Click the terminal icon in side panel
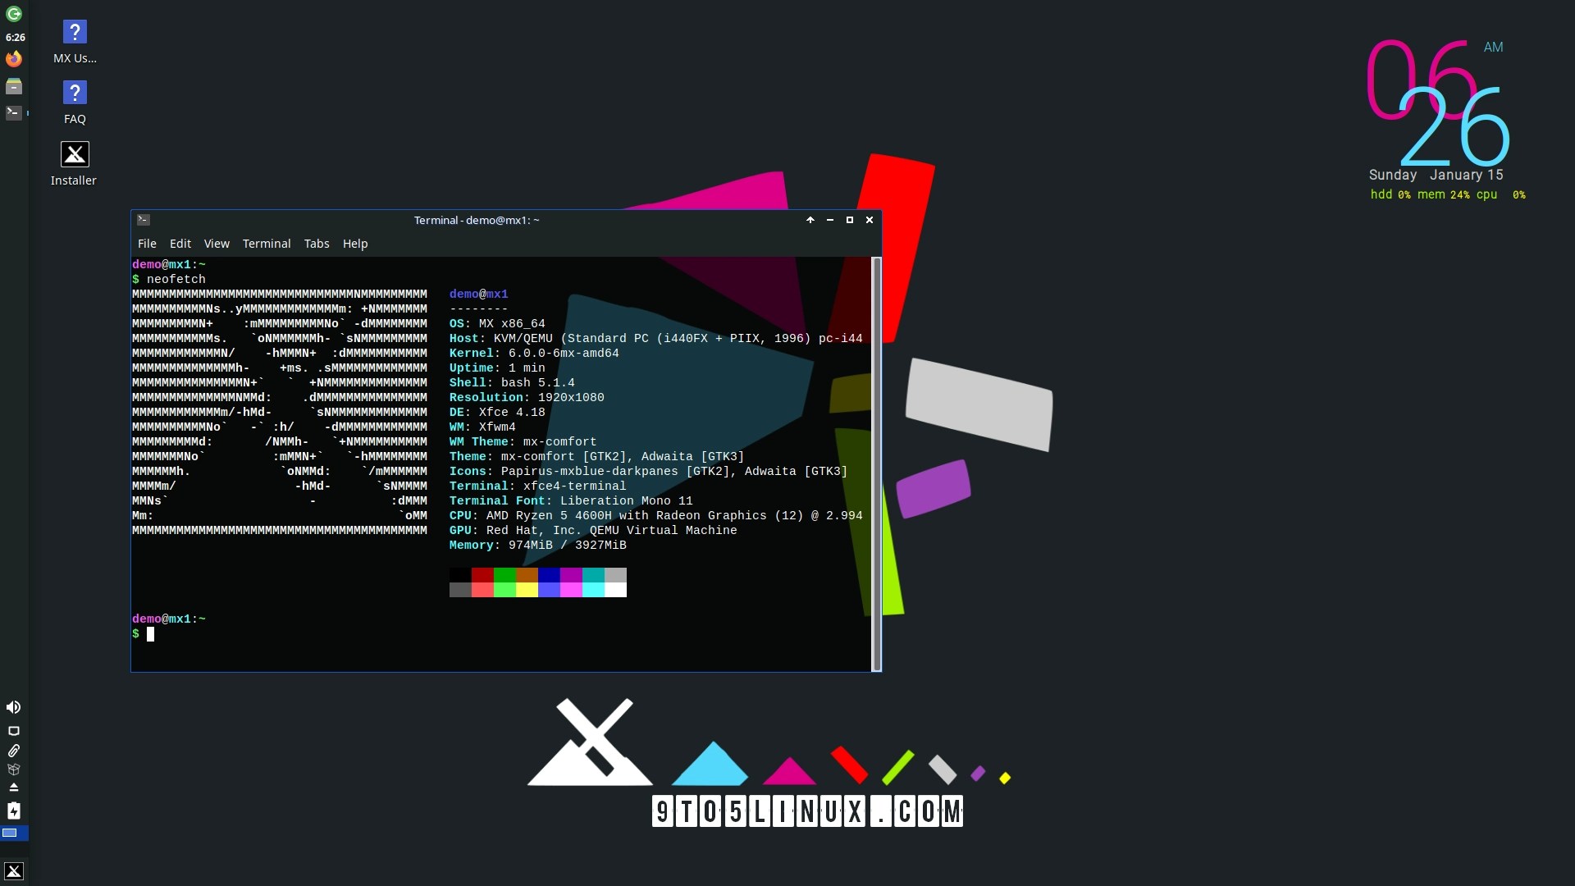 click(14, 112)
